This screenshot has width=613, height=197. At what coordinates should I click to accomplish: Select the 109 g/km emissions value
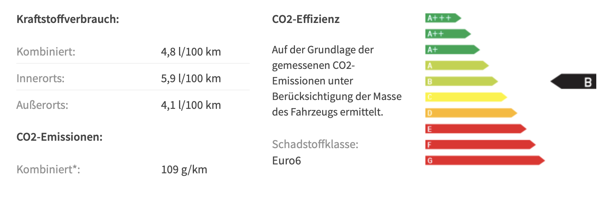coord(184,170)
